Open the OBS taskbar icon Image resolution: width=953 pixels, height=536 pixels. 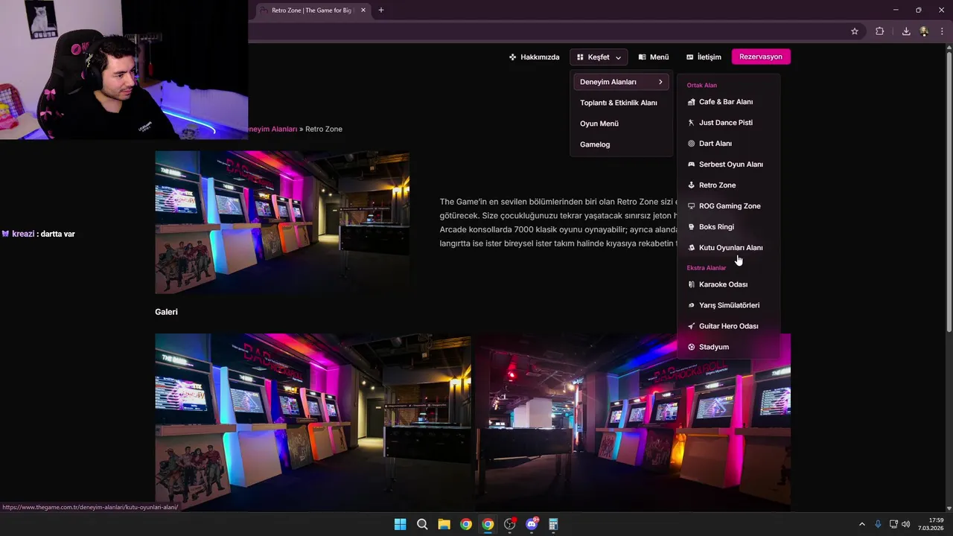point(509,524)
